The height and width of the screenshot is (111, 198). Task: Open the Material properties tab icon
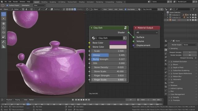coord(166,83)
